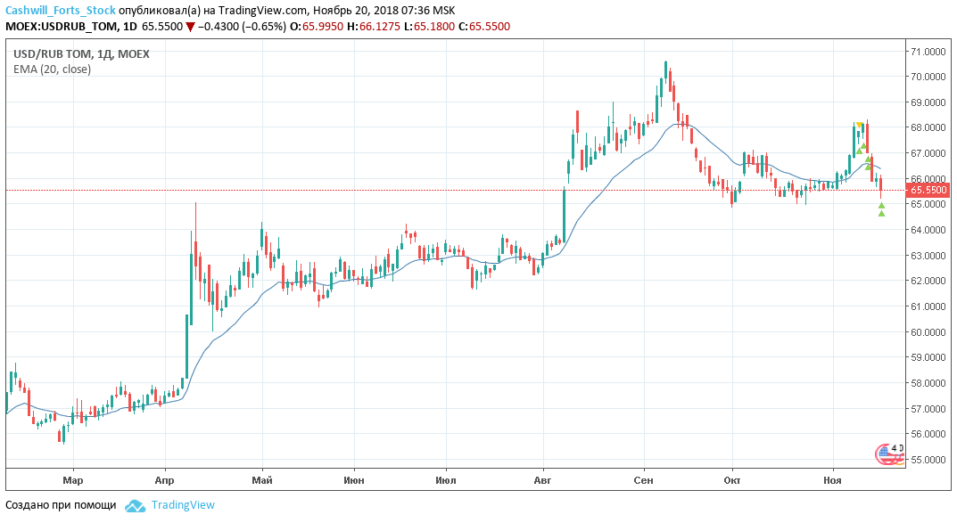Open the TradingView link at bottom
This screenshot has height=523, width=957.
tap(183, 505)
